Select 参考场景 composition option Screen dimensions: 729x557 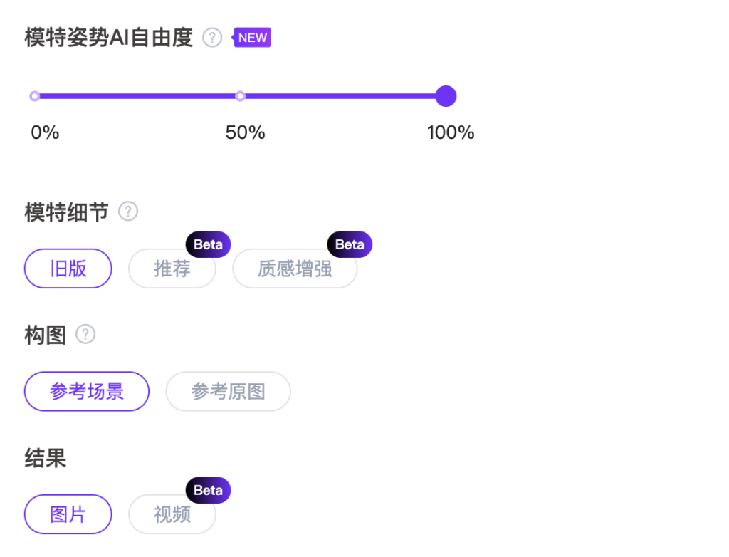click(87, 392)
